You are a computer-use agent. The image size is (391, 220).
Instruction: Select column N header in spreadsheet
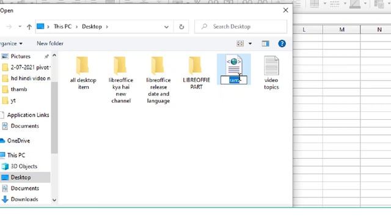[x=376, y=30]
